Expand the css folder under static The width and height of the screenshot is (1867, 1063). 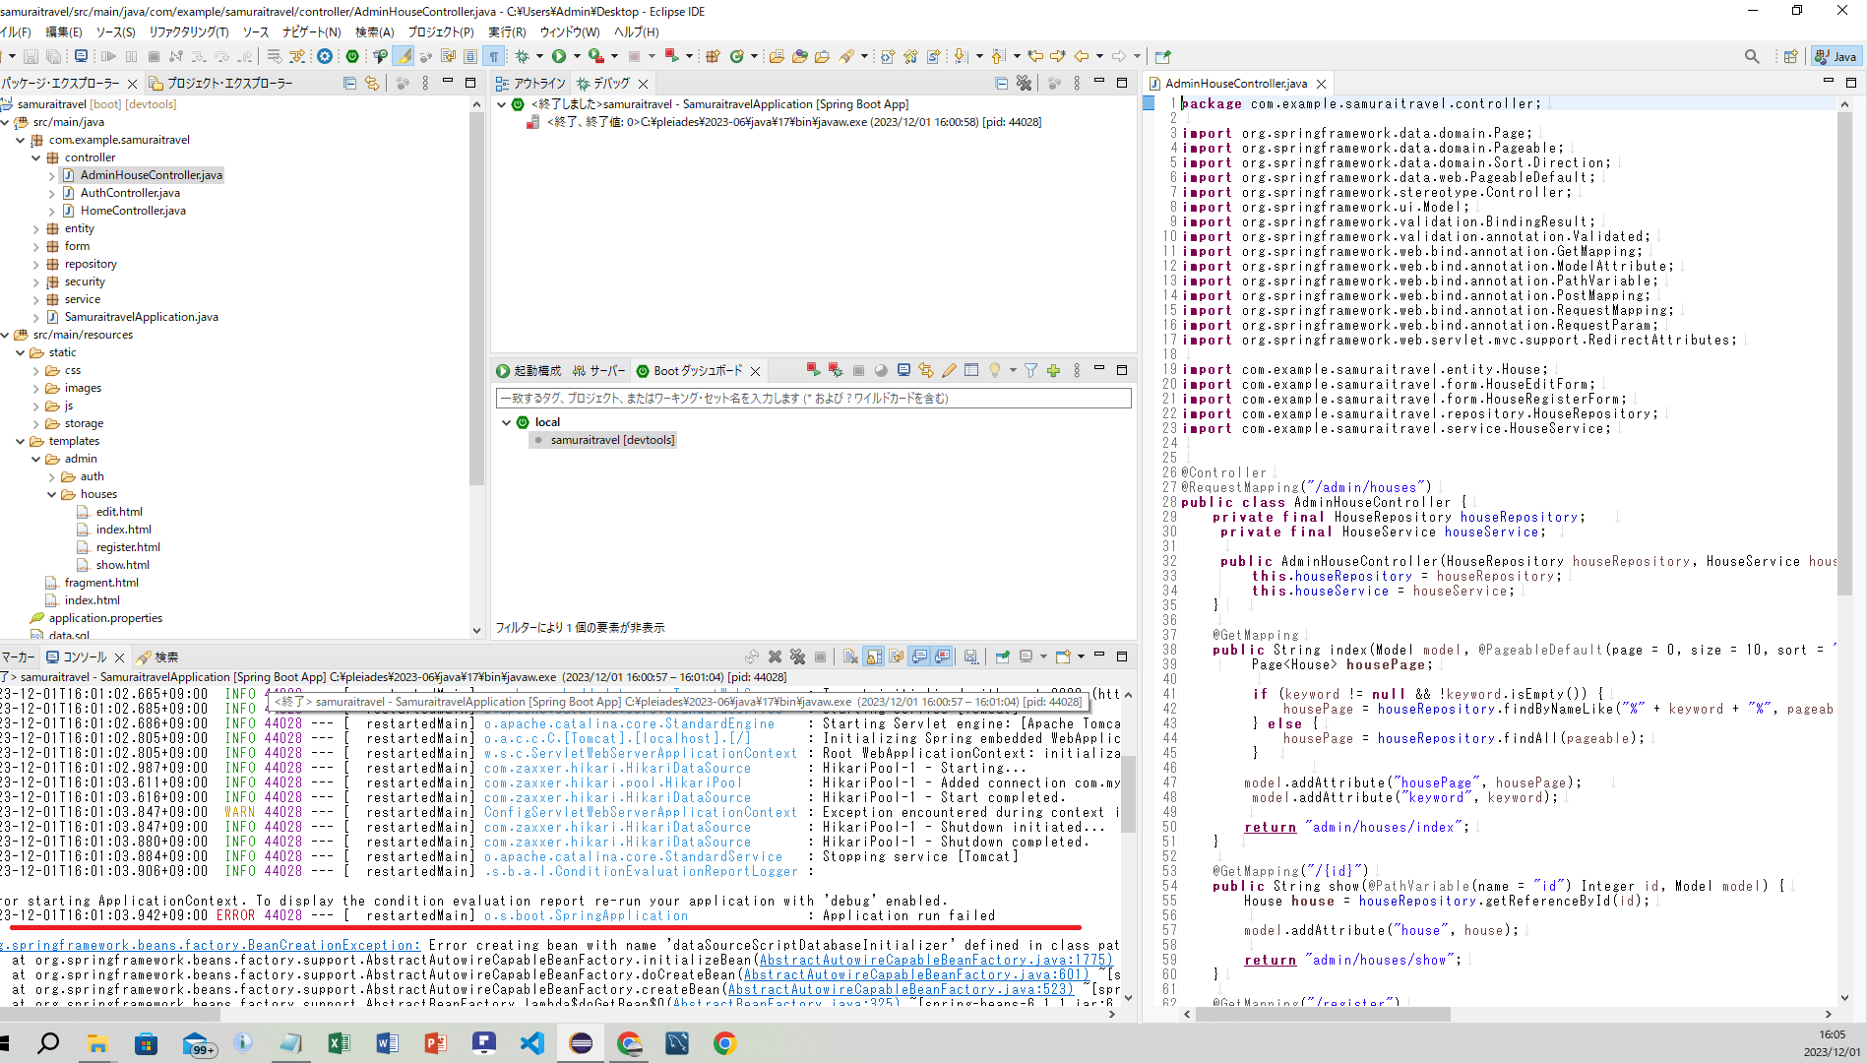click(35, 370)
